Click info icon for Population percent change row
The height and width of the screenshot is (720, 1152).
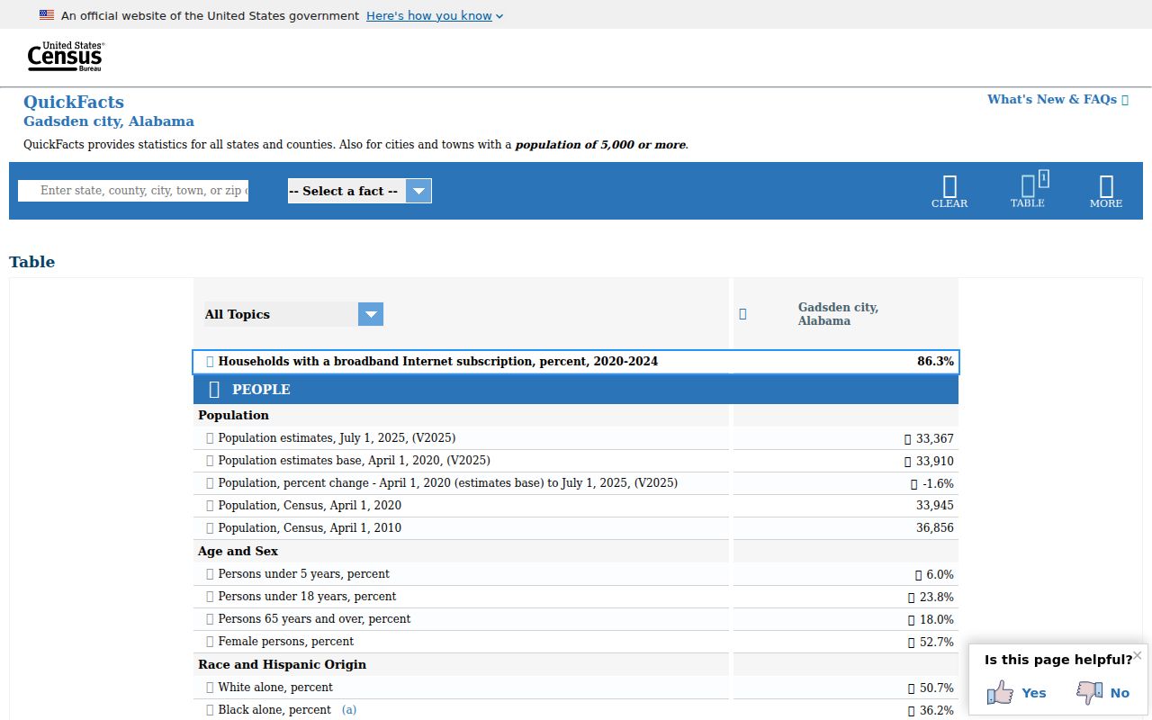click(210, 483)
